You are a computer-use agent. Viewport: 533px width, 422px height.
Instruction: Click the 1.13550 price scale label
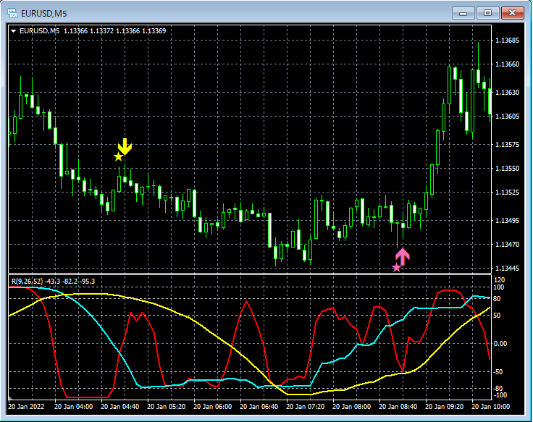[507, 168]
